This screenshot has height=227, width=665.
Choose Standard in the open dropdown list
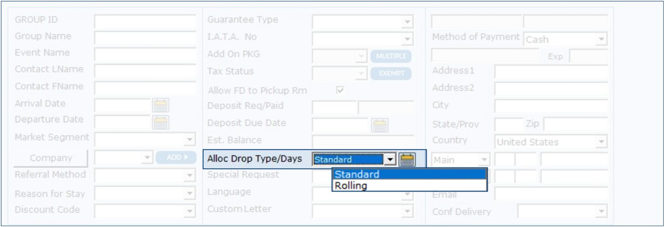coord(357,174)
